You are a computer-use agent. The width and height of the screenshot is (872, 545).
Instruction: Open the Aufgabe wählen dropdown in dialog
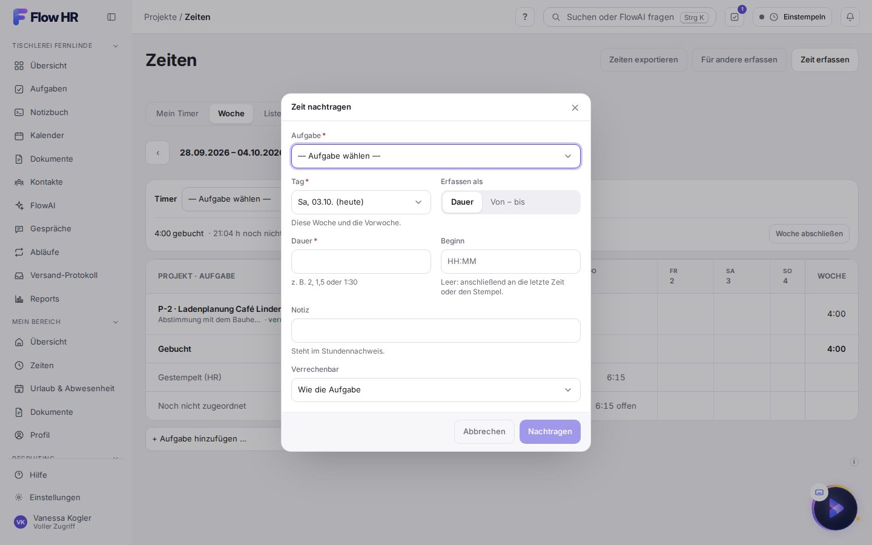436,156
